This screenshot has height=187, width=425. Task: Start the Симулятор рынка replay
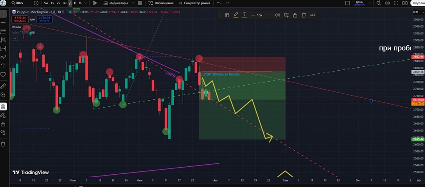click(194, 3)
